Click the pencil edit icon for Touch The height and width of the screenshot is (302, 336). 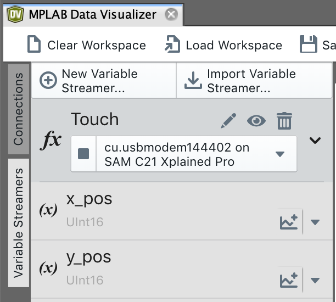click(228, 121)
